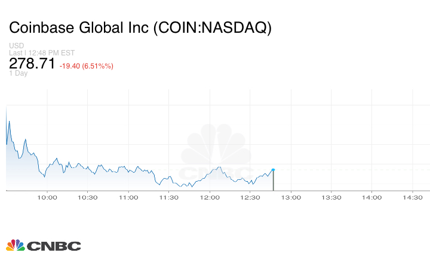Screen dimensions: 430x268
Task: Select the 14:30 time axis label
Action: 413,198
